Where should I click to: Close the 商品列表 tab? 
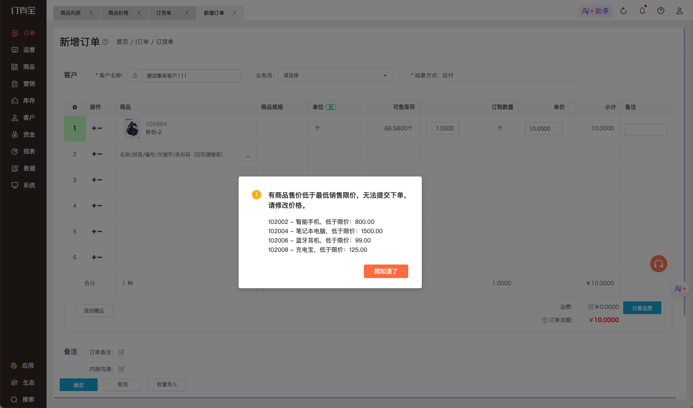(x=91, y=13)
